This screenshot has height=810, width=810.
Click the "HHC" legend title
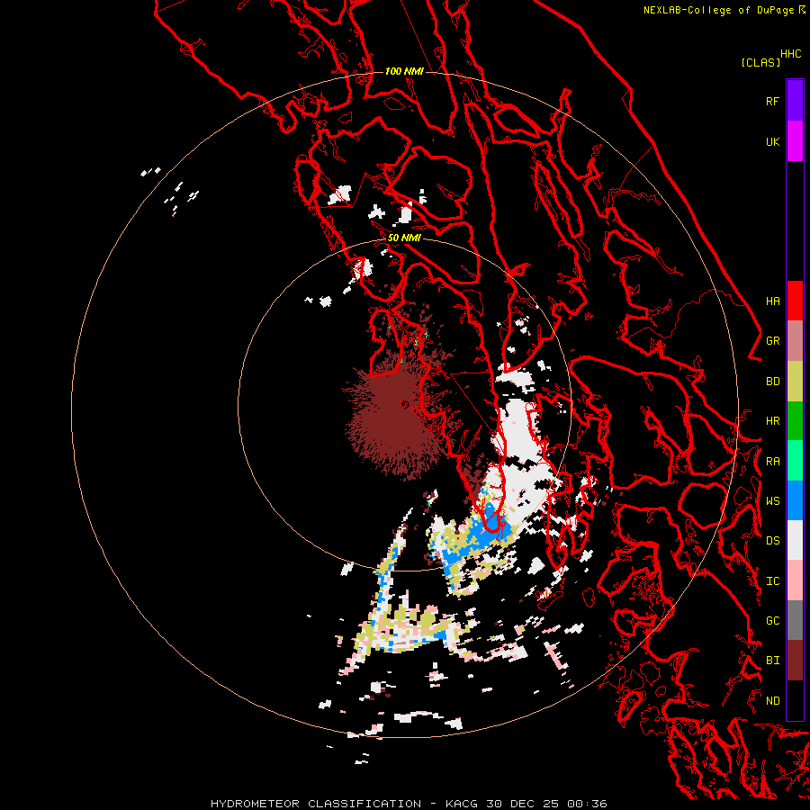[790, 54]
